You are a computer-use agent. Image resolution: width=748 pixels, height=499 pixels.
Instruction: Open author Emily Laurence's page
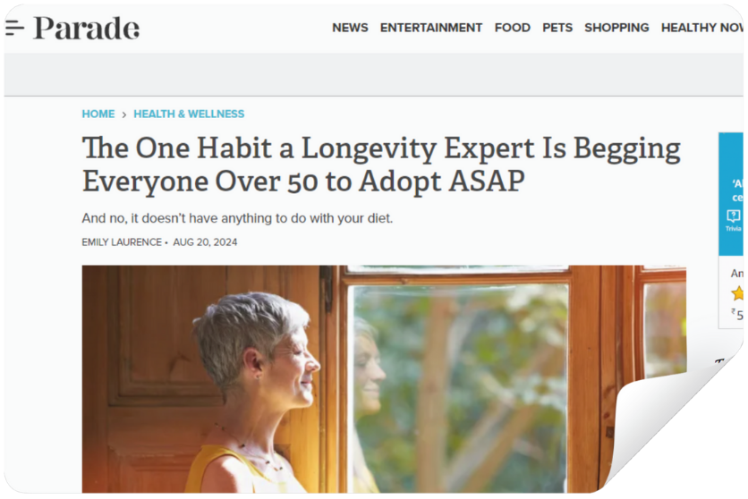coord(122,242)
